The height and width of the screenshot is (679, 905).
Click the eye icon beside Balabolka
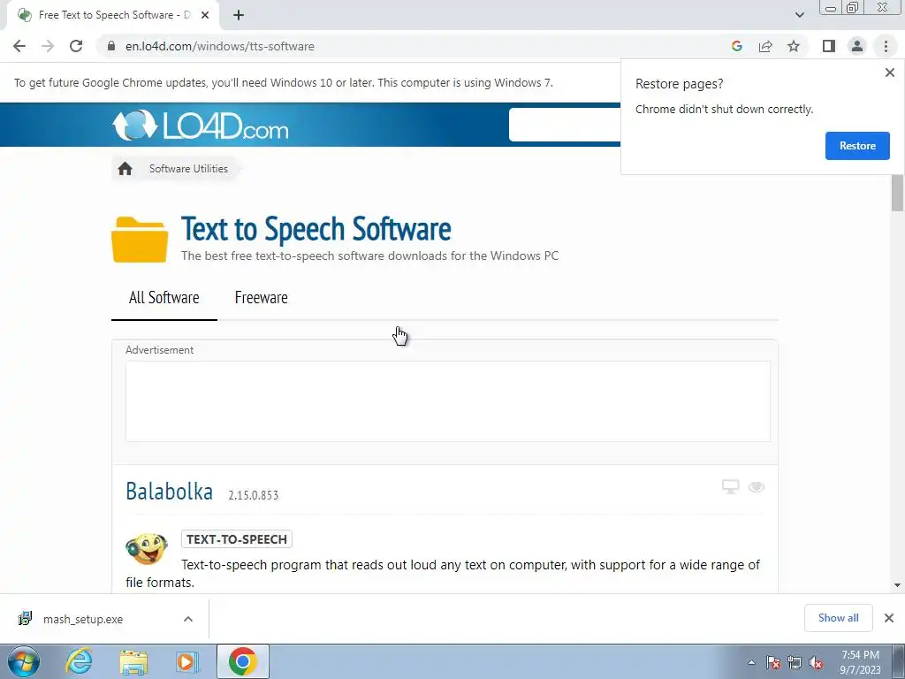click(x=757, y=487)
